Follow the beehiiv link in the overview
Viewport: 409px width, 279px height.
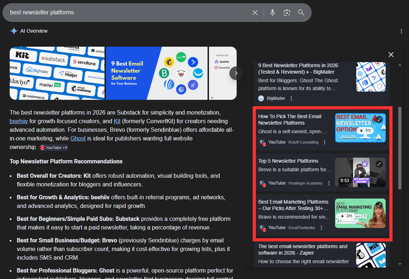point(19,121)
